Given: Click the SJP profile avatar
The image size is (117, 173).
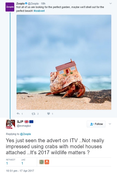Looking at the screenshot, I should [11, 124].
